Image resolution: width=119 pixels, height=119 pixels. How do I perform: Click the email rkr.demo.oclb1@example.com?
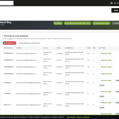(x=26, y=53)
